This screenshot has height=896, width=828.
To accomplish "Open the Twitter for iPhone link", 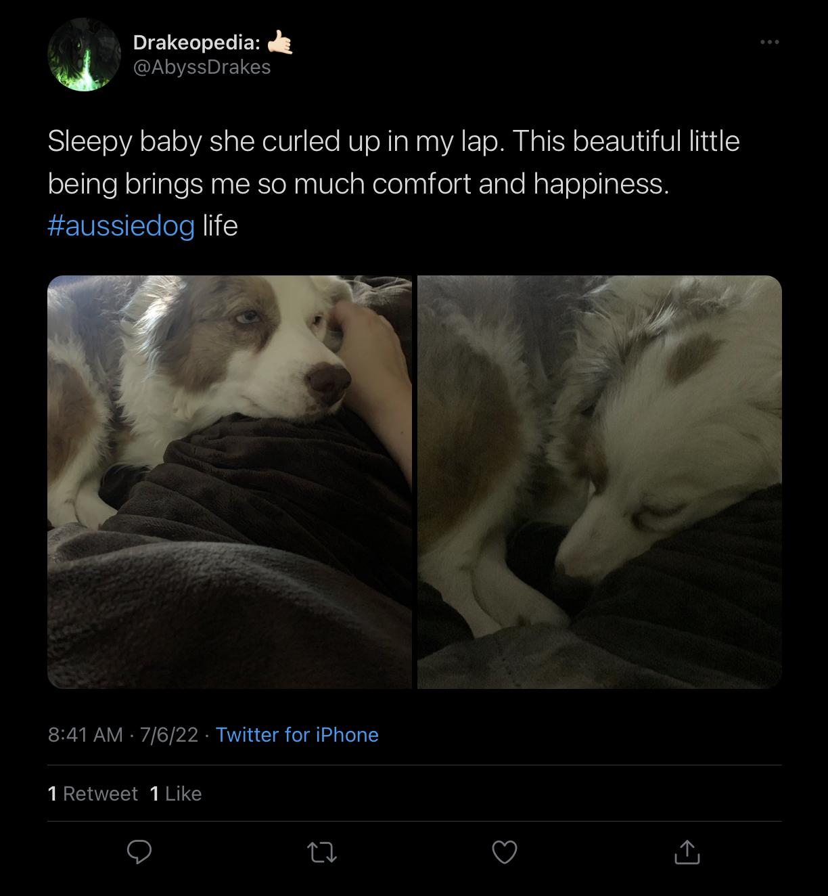I will point(297,735).
